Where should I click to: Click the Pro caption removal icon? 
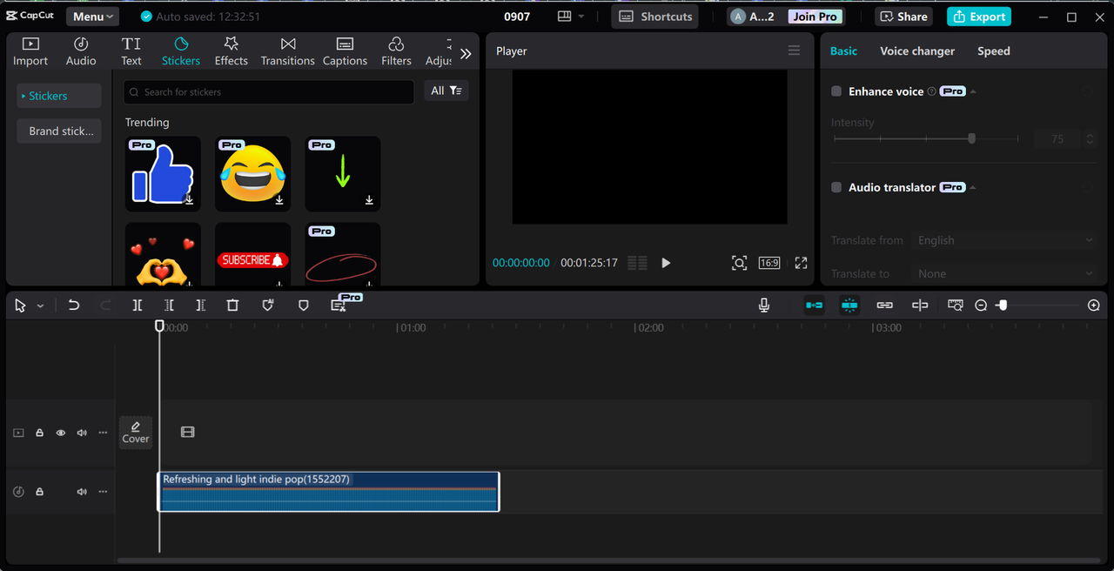[x=339, y=305]
